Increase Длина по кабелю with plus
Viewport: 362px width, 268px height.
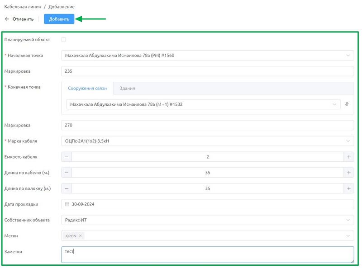click(348, 173)
